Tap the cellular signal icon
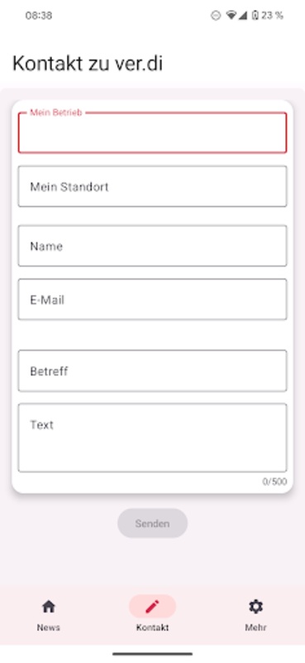The image size is (305, 663). [242, 16]
